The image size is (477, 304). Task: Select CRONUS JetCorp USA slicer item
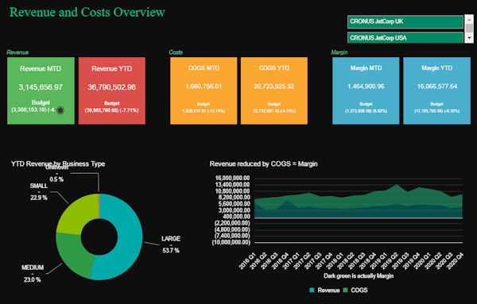click(405, 37)
